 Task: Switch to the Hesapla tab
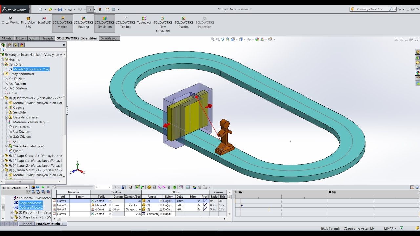[47, 38]
